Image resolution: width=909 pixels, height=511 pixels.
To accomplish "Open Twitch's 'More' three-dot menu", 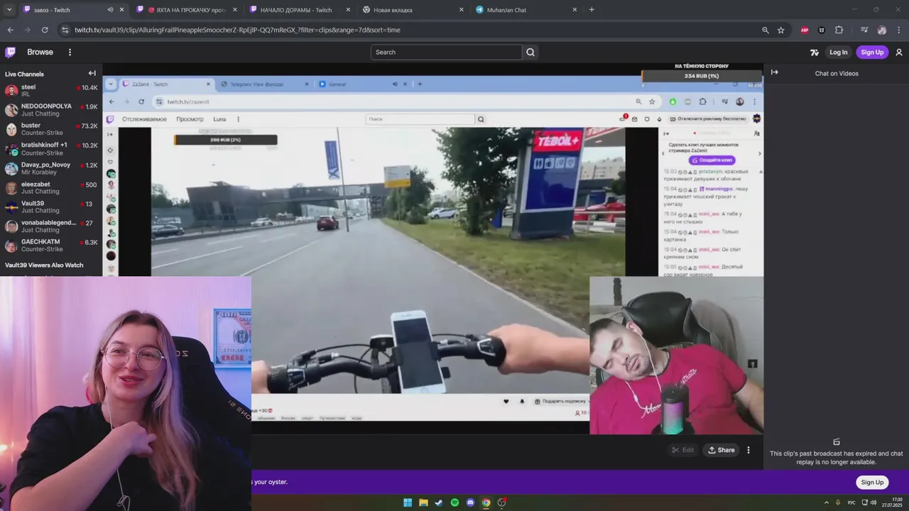I will tap(70, 52).
